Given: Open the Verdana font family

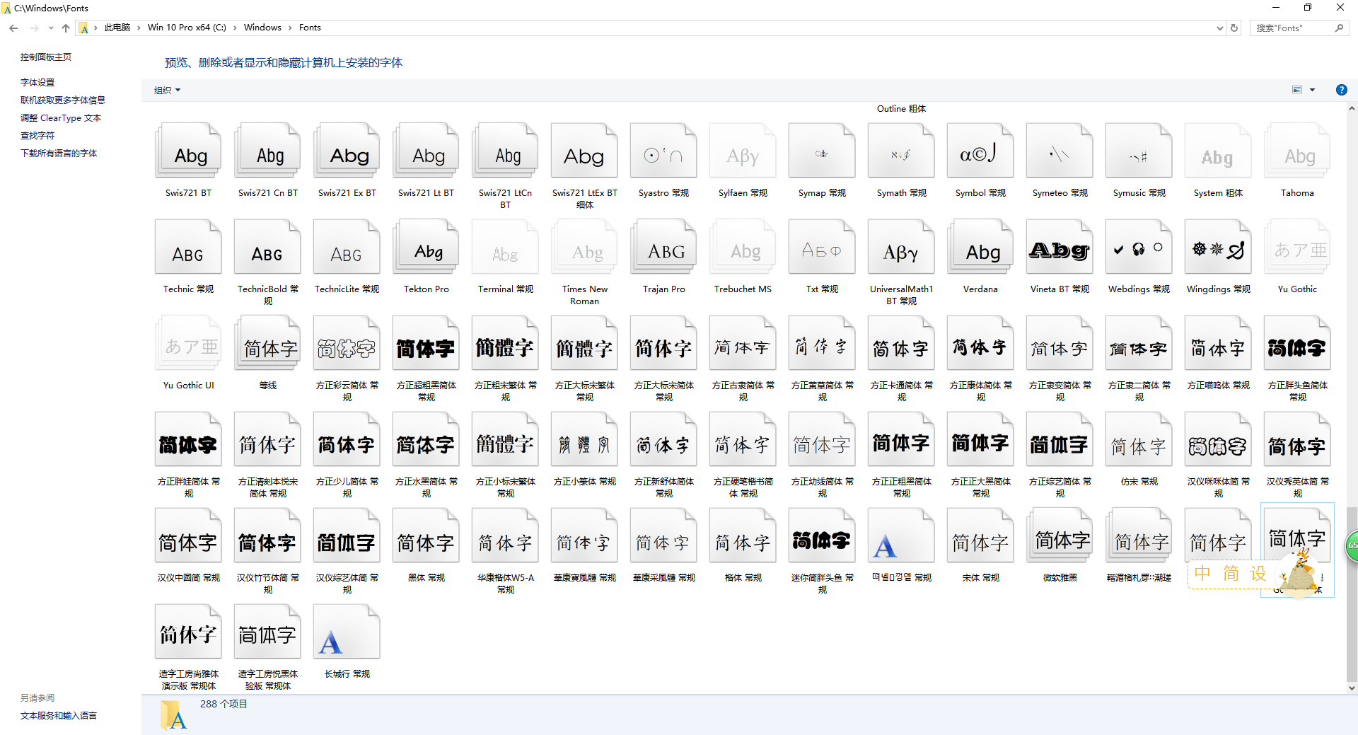Looking at the screenshot, I should click(980, 248).
